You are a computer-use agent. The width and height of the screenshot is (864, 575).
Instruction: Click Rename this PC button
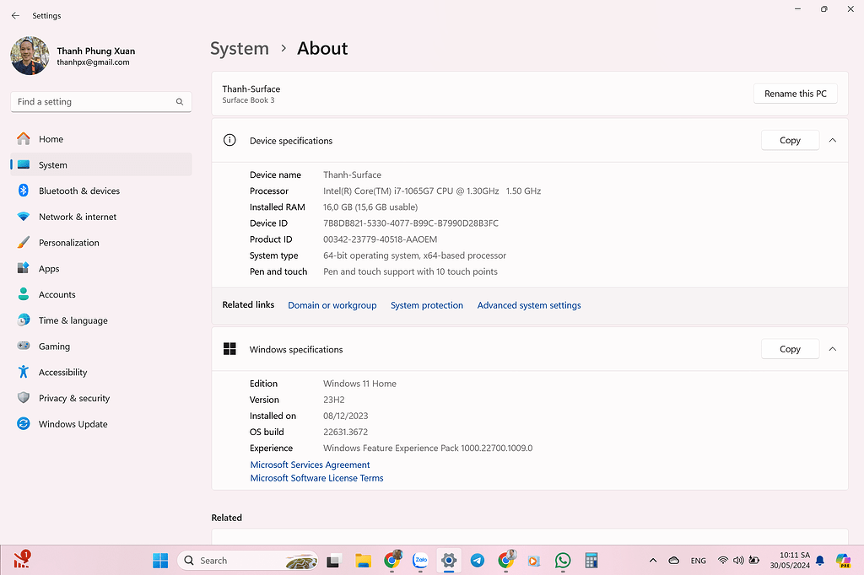coord(795,94)
